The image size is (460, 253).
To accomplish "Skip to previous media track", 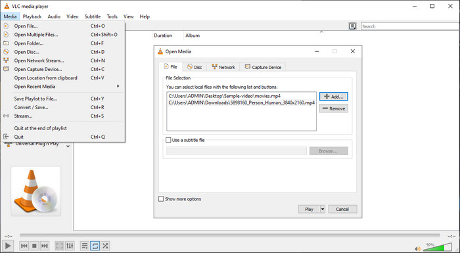I will click(x=24, y=246).
